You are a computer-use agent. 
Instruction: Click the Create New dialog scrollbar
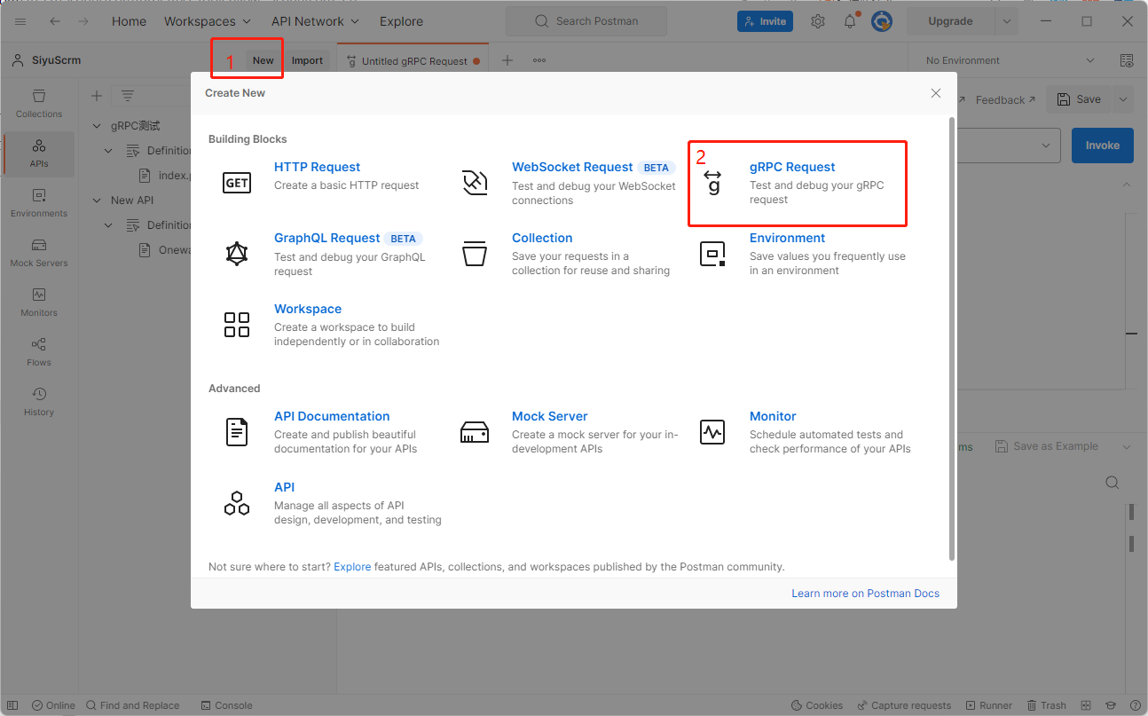point(952,337)
